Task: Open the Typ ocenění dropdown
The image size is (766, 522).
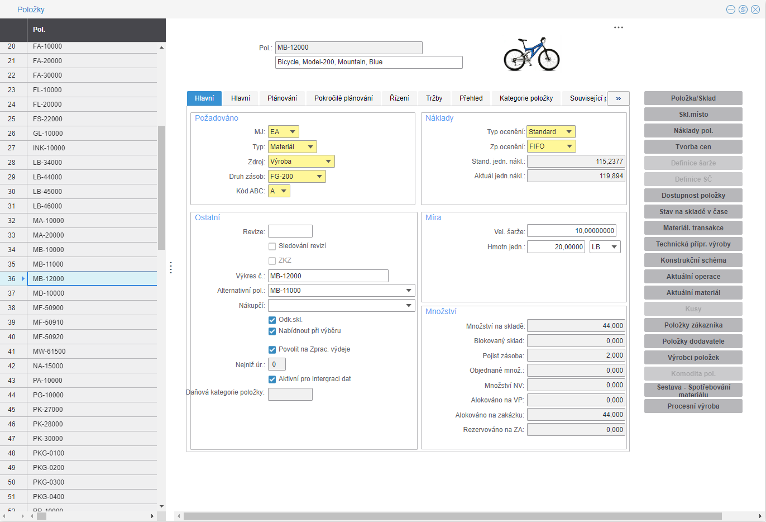Action: tap(568, 132)
